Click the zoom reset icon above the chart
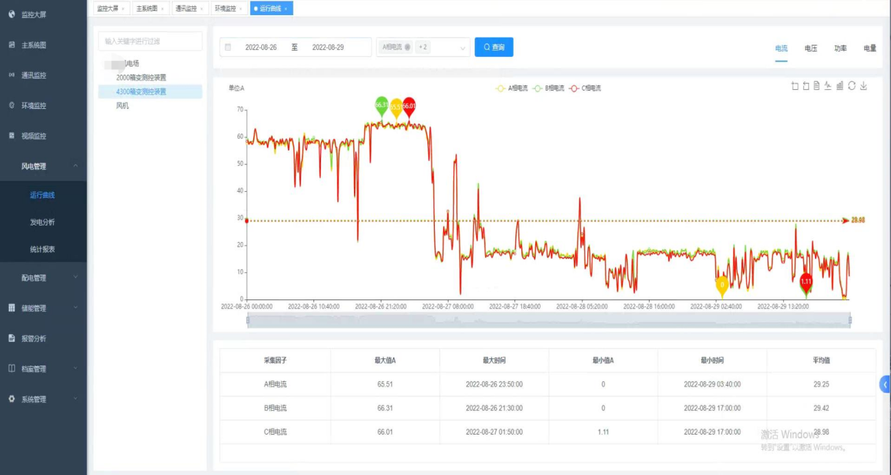The height and width of the screenshot is (475, 891). (x=805, y=86)
